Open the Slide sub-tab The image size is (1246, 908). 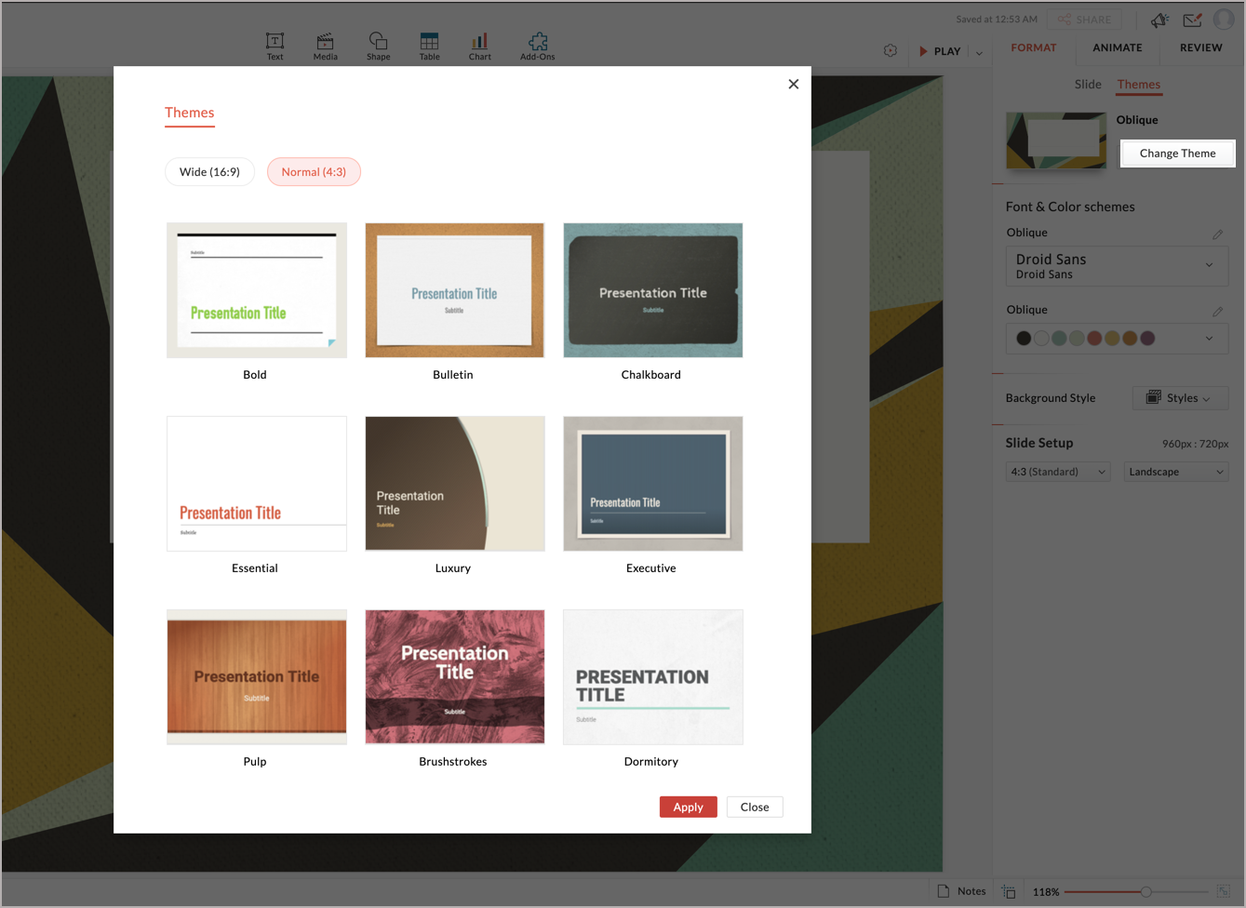(x=1088, y=85)
